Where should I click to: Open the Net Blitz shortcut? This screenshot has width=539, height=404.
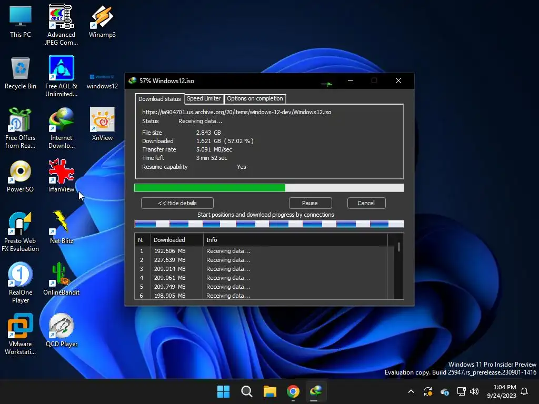pos(61,227)
